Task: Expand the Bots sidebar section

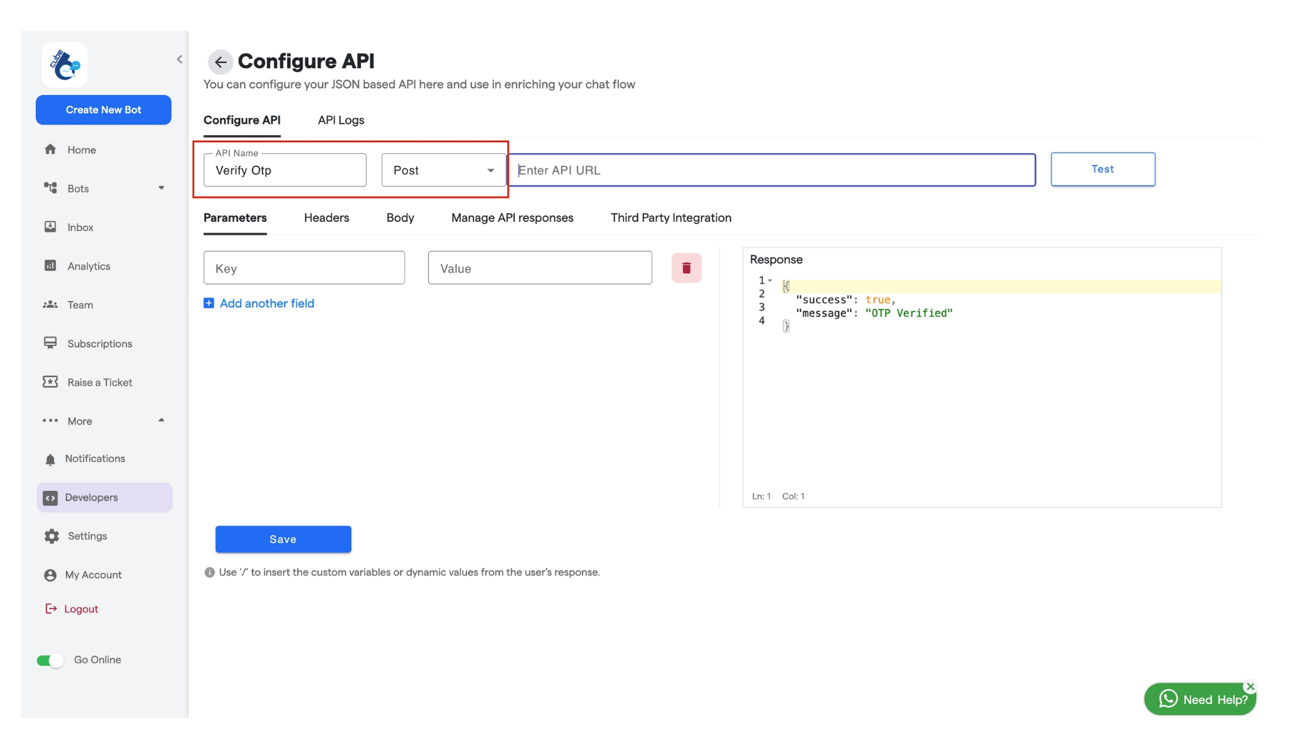Action: click(162, 188)
